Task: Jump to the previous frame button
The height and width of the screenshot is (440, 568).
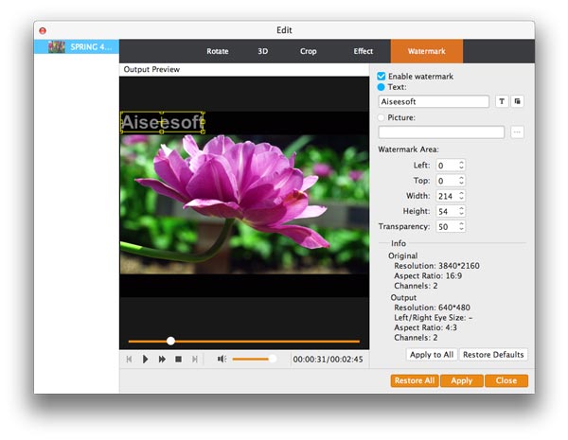Action: [129, 360]
